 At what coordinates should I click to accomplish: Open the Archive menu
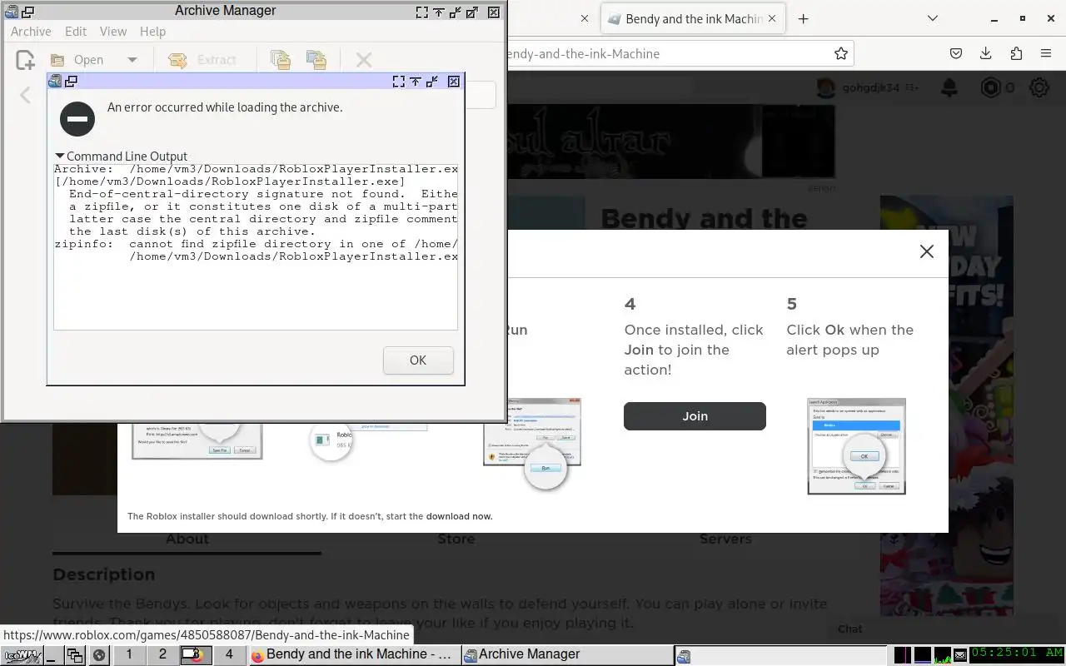point(31,32)
